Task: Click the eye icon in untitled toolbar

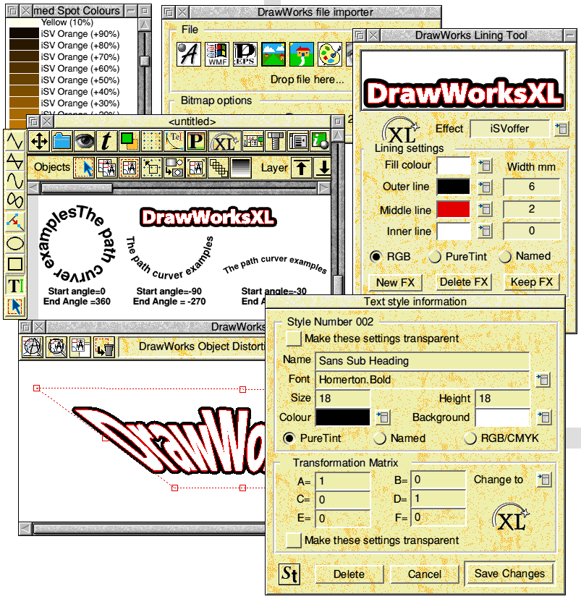Action: click(x=84, y=141)
